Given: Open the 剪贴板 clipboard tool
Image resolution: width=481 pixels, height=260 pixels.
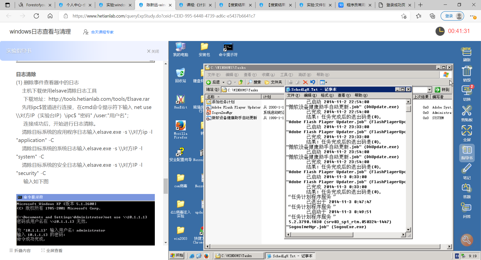Looking at the screenshot, I should tap(467, 113).
